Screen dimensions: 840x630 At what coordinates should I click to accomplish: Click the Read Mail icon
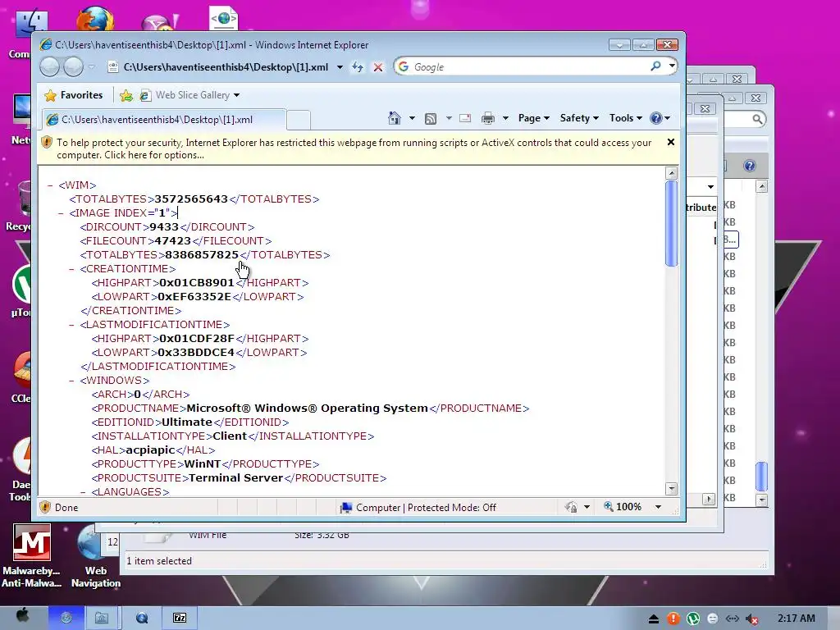465,118
